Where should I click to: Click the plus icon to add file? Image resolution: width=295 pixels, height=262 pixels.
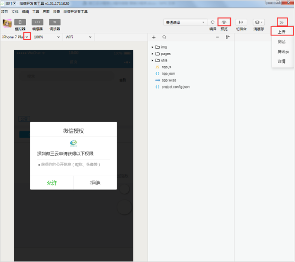tap(154, 37)
